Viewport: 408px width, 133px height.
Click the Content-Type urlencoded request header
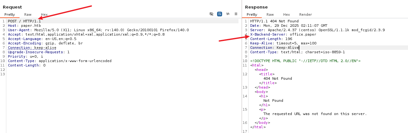(60, 61)
